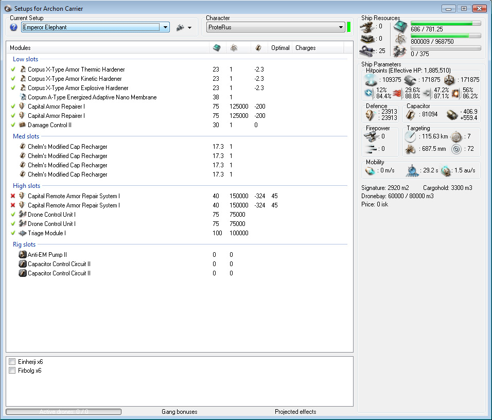Enable the Einherji x6 drone checkbox

[x=12, y=362]
